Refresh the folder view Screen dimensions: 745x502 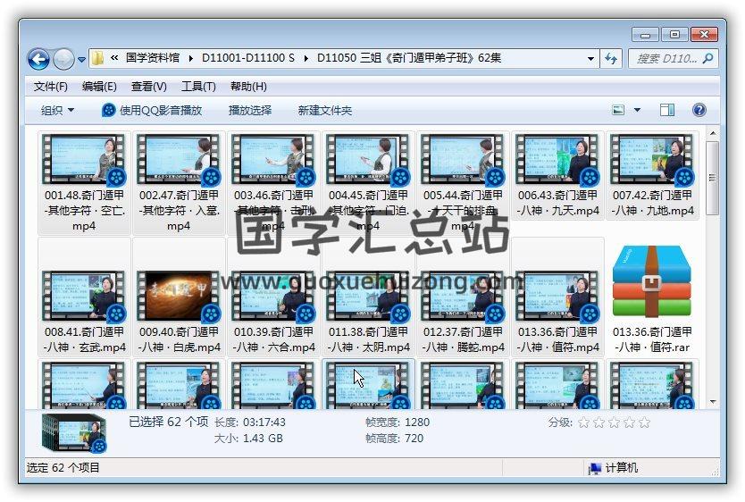coord(610,58)
